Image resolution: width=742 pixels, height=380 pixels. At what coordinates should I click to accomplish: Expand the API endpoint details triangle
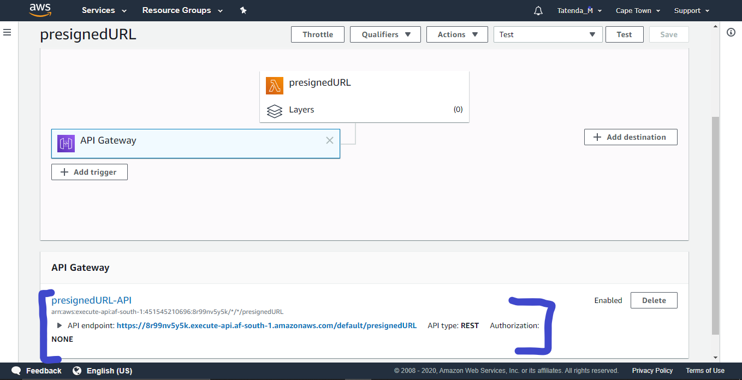(x=60, y=325)
